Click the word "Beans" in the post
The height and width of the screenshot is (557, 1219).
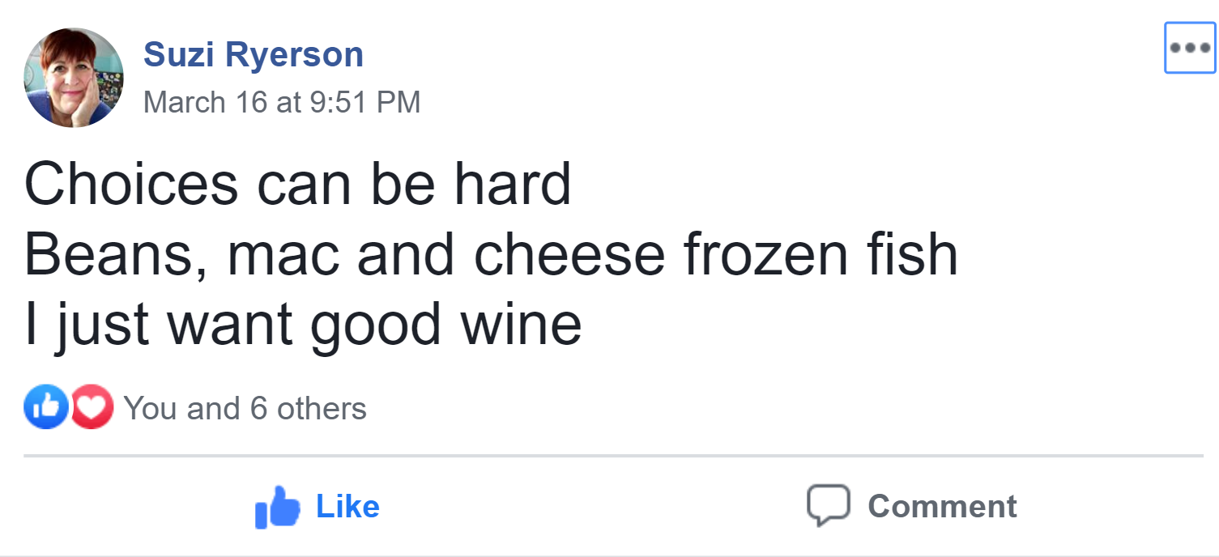point(110,254)
